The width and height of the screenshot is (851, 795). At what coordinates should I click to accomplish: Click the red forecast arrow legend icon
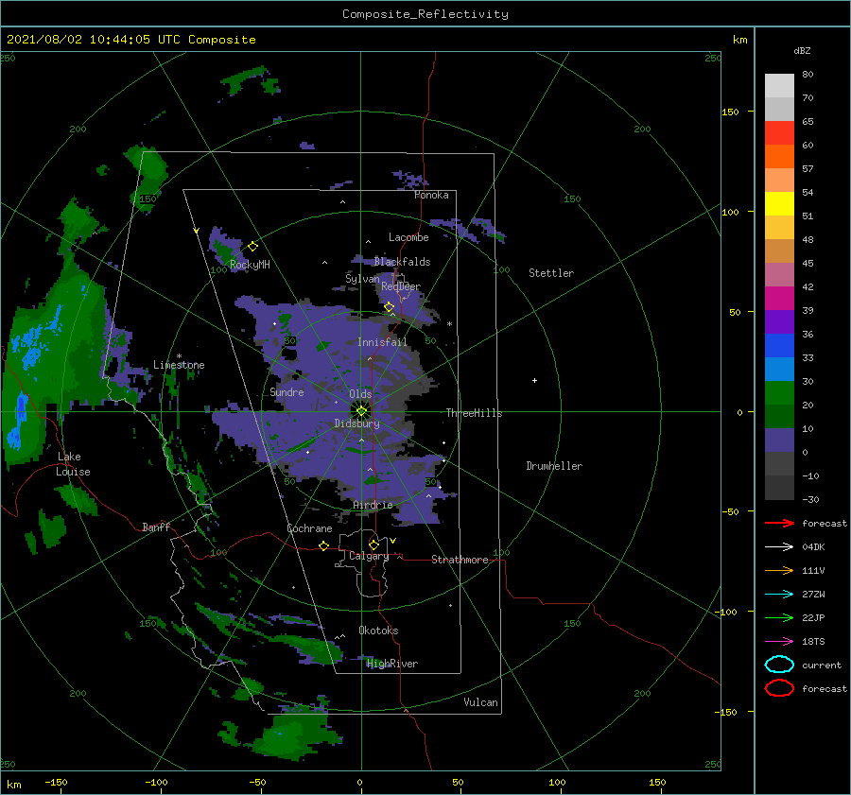(779, 523)
